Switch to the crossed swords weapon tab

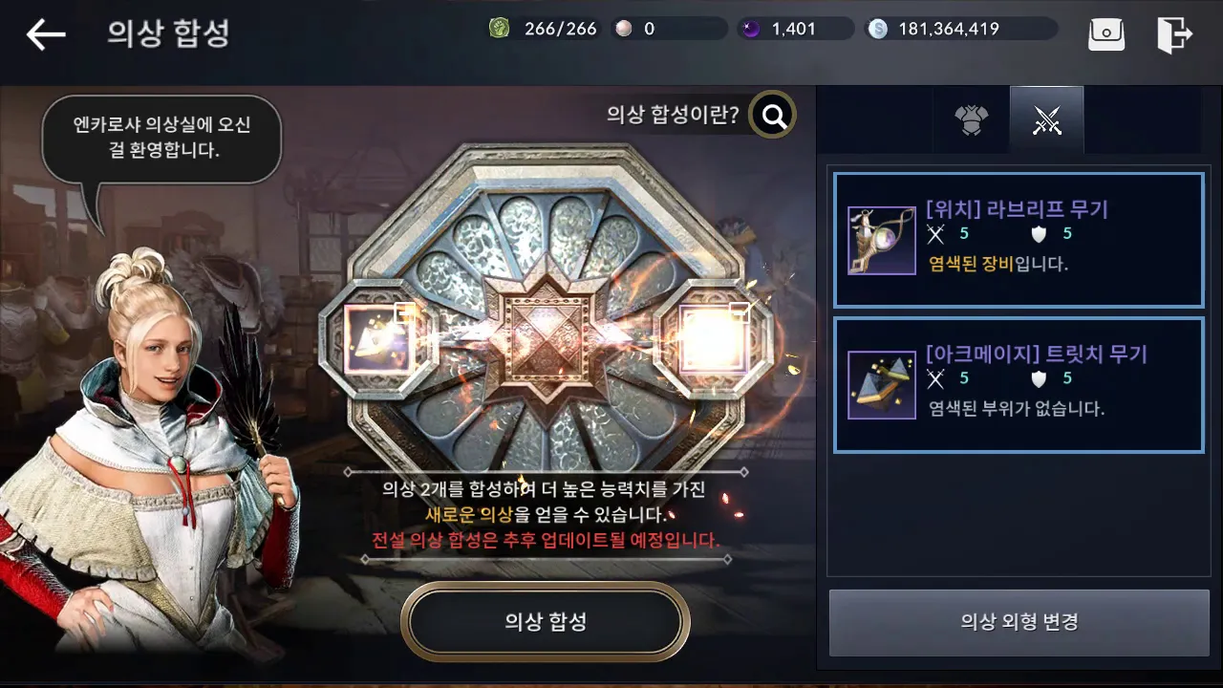coord(1047,120)
